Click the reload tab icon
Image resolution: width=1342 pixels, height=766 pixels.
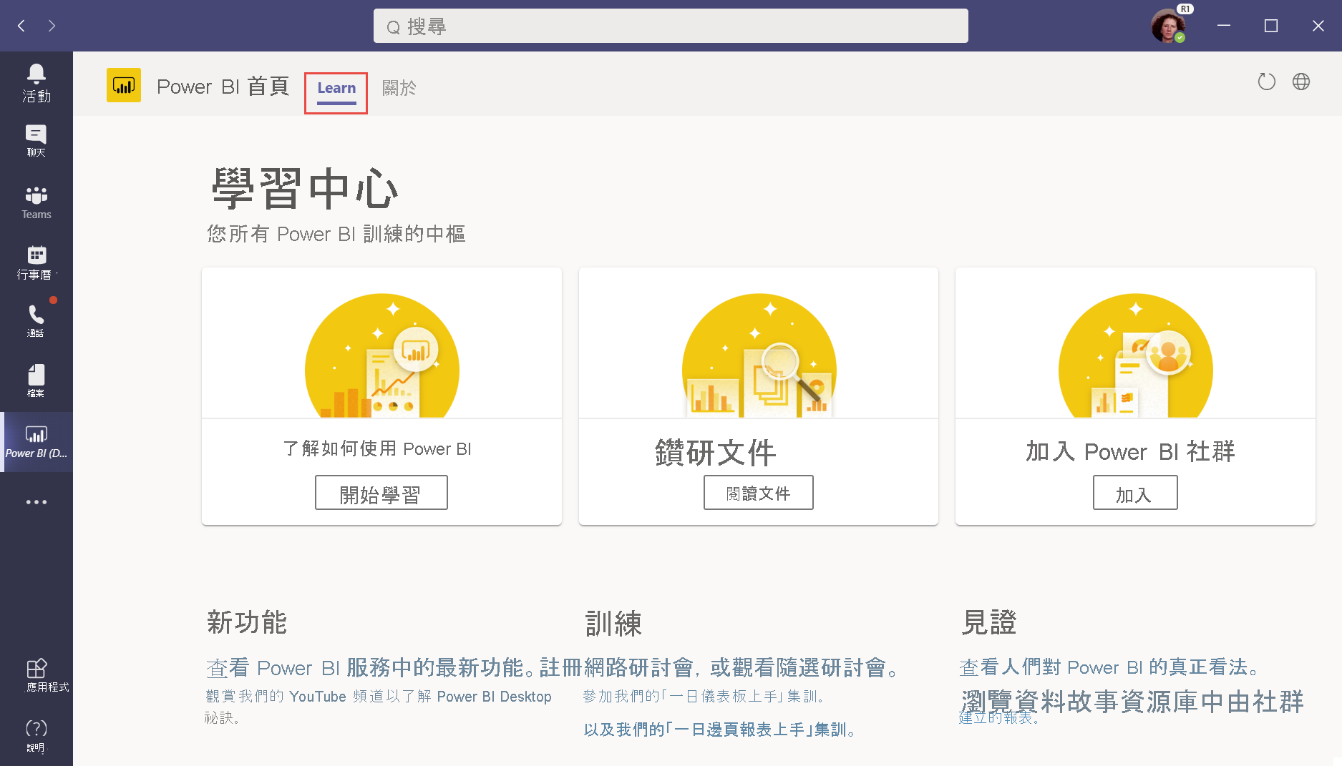pyautogui.click(x=1267, y=82)
